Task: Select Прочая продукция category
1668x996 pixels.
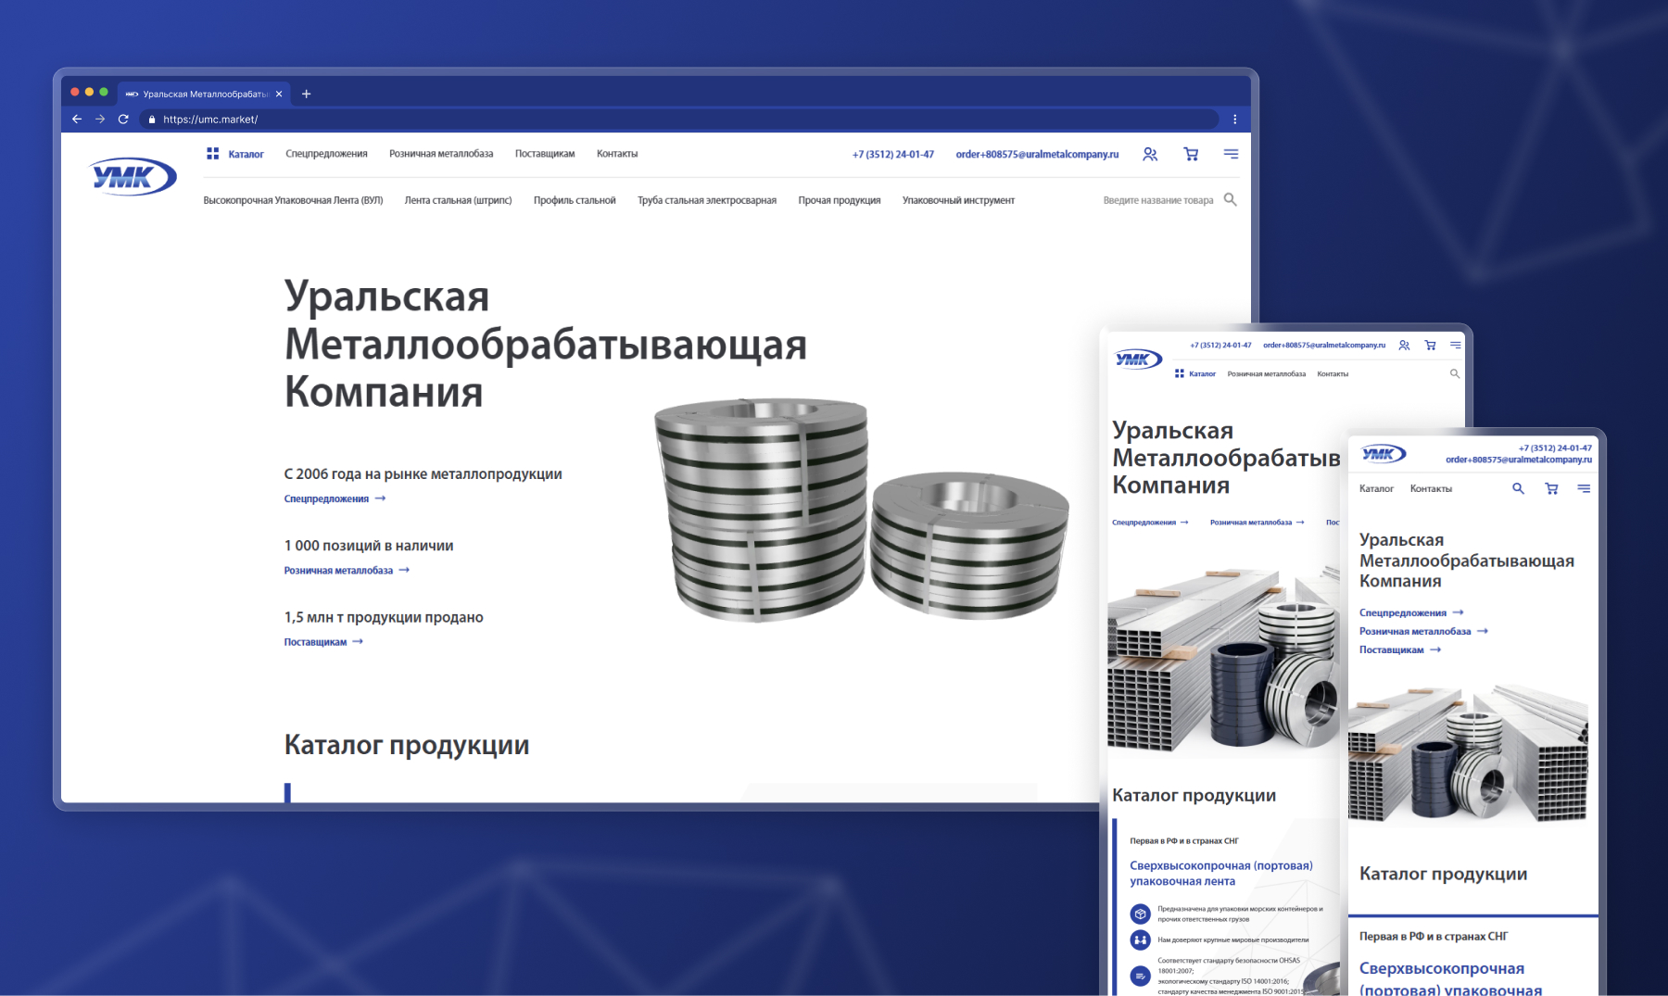Action: pyautogui.click(x=840, y=200)
